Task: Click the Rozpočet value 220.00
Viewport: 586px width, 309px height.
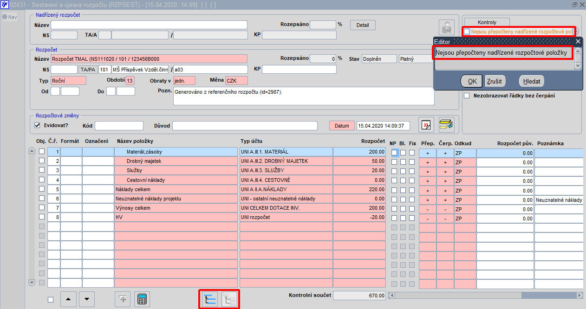Action: tap(359, 189)
